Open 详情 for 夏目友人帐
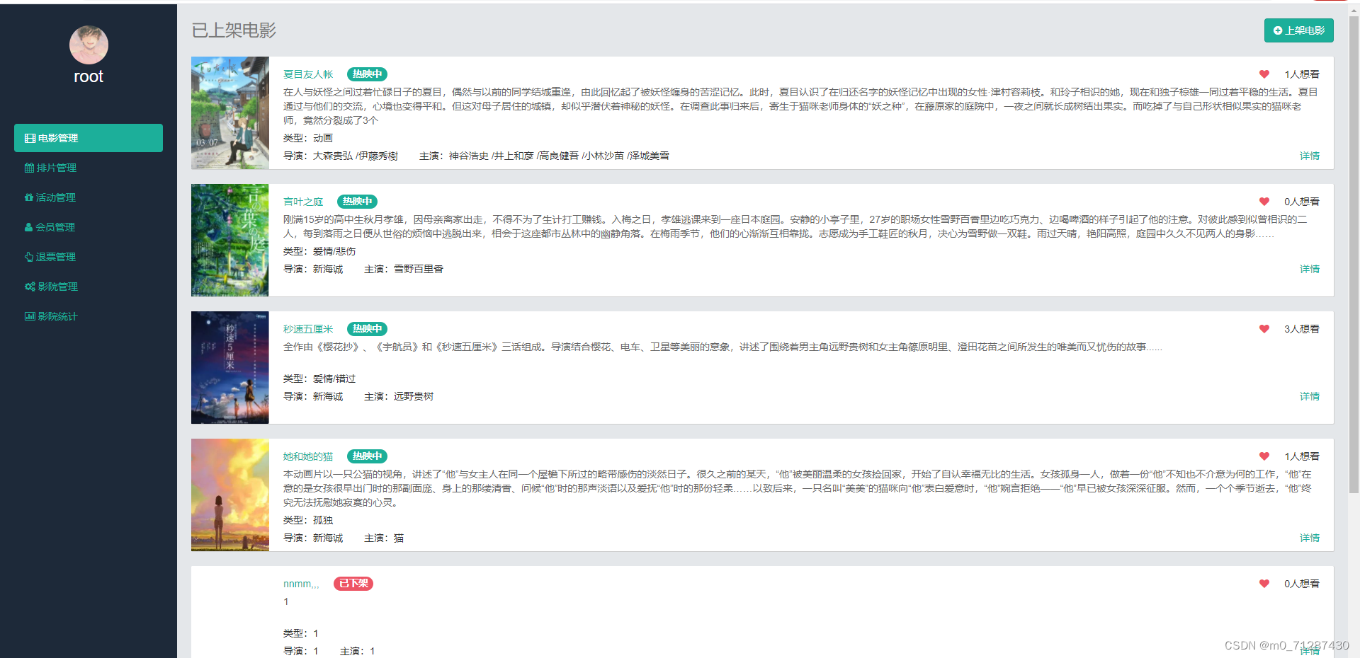 pyautogui.click(x=1308, y=156)
